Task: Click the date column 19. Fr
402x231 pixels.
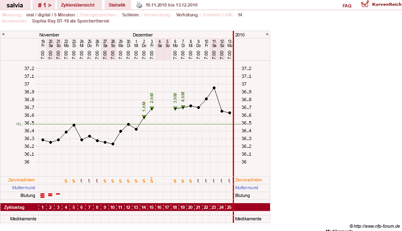Action: click(x=43, y=43)
